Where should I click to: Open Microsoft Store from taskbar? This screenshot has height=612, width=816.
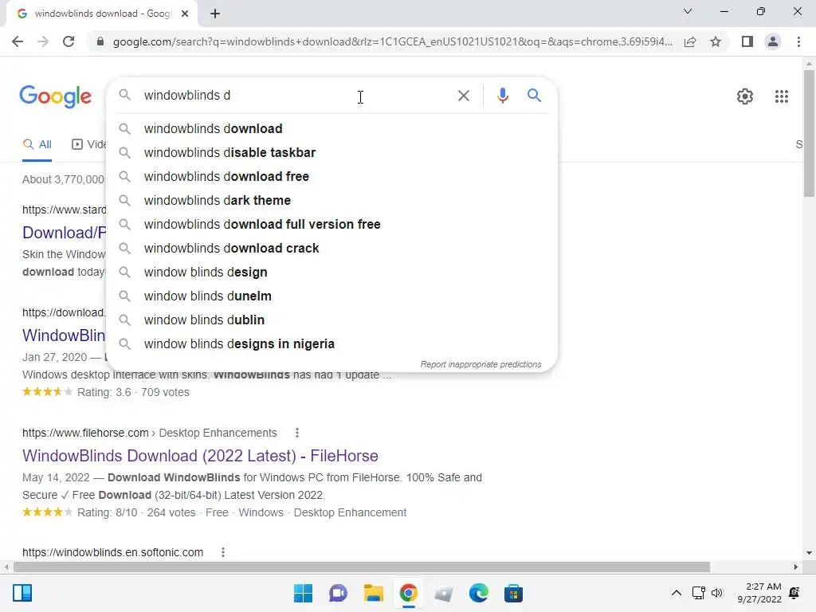pyautogui.click(x=513, y=593)
